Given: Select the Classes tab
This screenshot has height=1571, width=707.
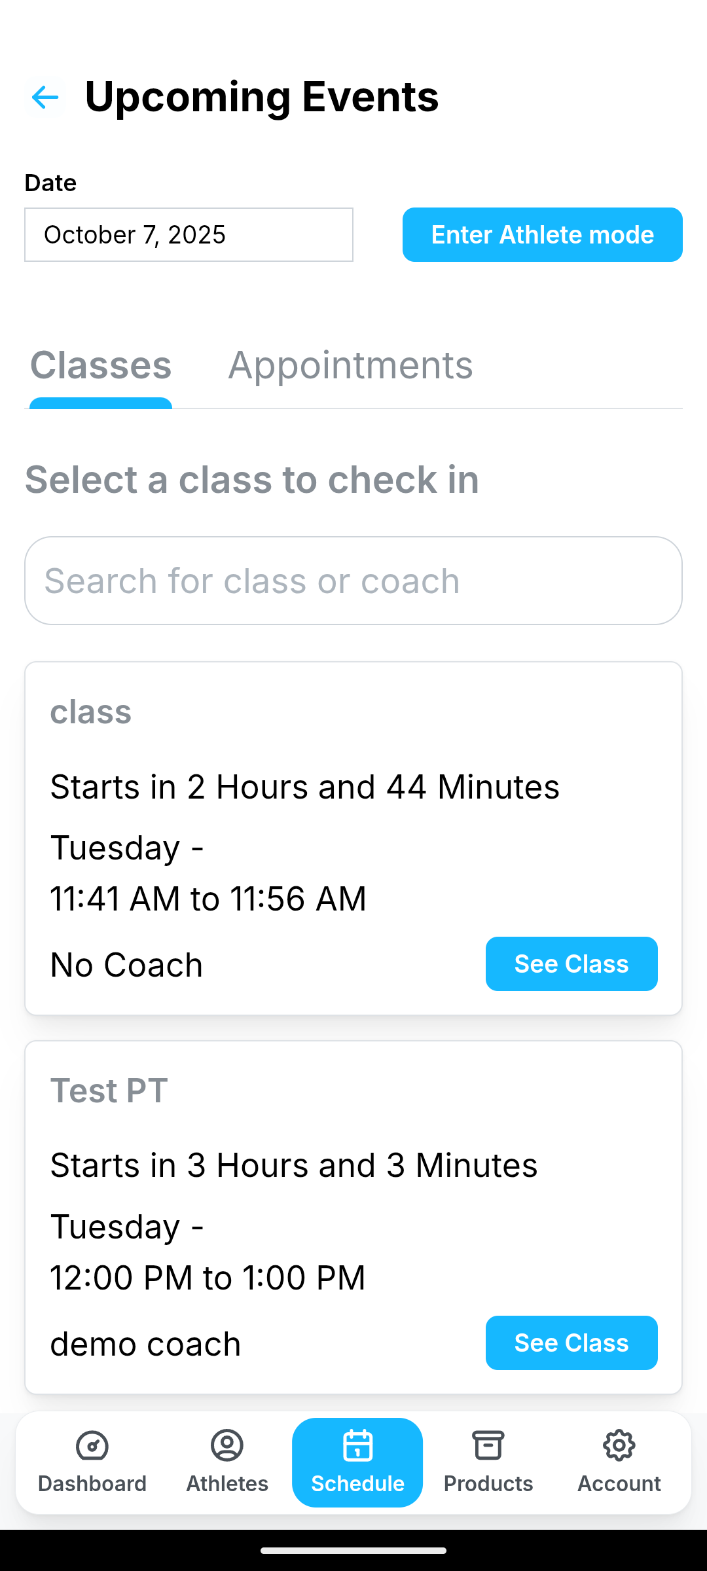Looking at the screenshot, I should coord(101,365).
